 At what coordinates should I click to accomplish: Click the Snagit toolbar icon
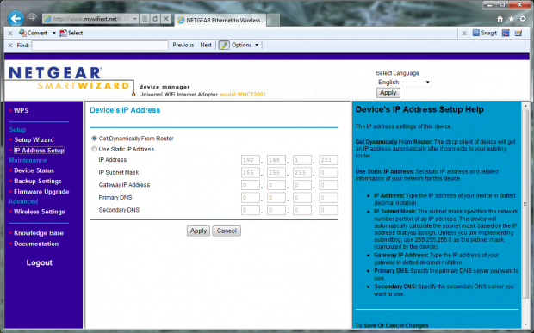pos(485,33)
